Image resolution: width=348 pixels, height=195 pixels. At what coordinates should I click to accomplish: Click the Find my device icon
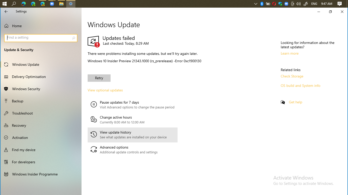(x=6, y=150)
